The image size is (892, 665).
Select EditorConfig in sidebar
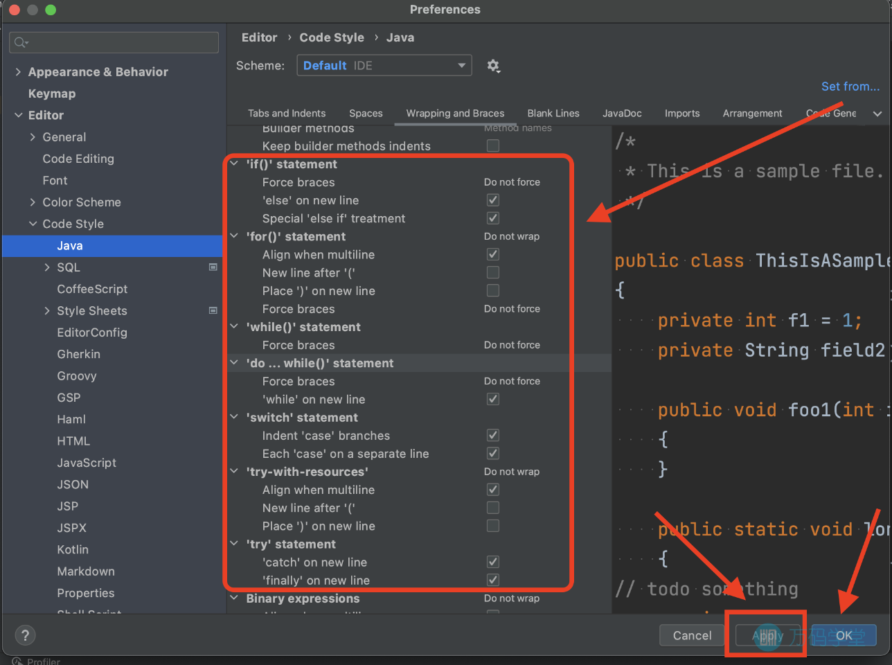(92, 332)
